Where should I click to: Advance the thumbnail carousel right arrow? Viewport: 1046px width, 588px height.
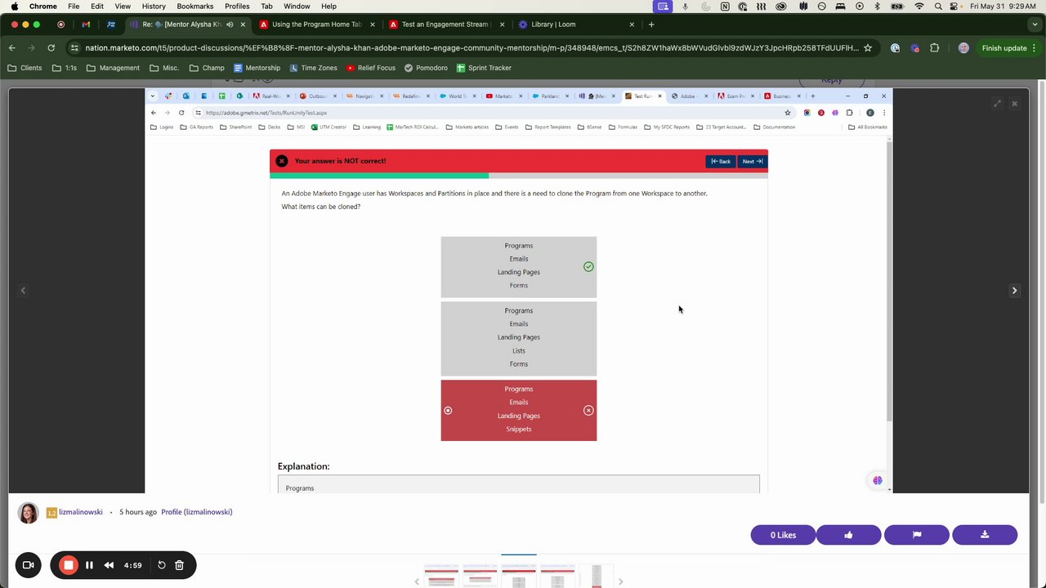click(x=620, y=581)
